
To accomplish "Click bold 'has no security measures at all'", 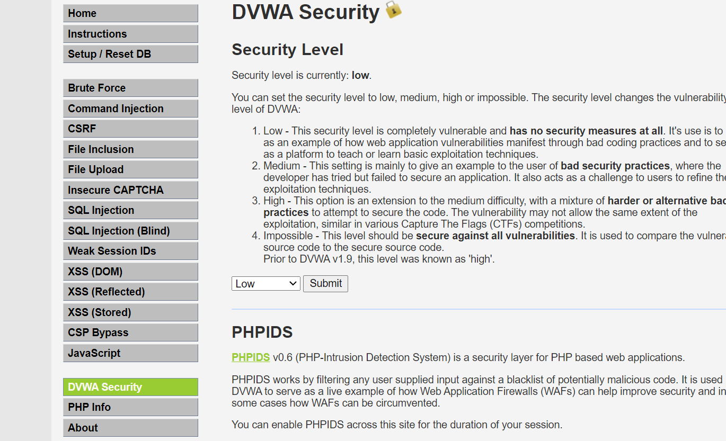I will coord(586,131).
